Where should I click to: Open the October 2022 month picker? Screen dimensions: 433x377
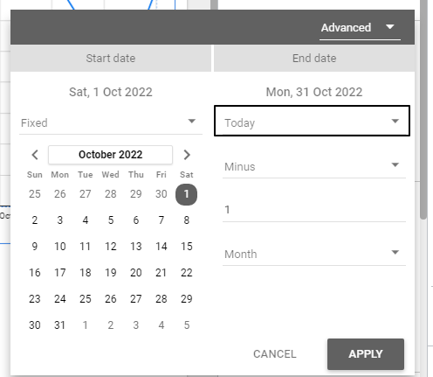pyautogui.click(x=111, y=155)
